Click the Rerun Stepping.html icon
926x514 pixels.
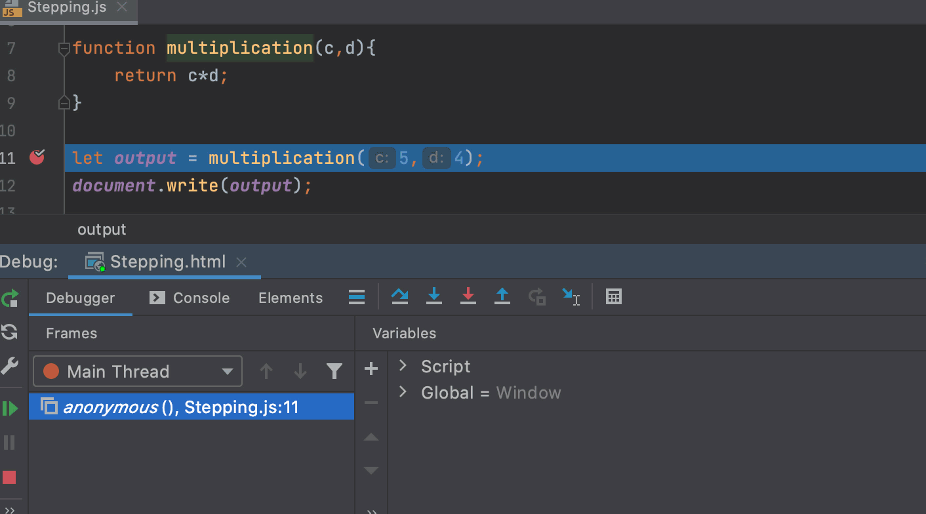(x=10, y=299)
